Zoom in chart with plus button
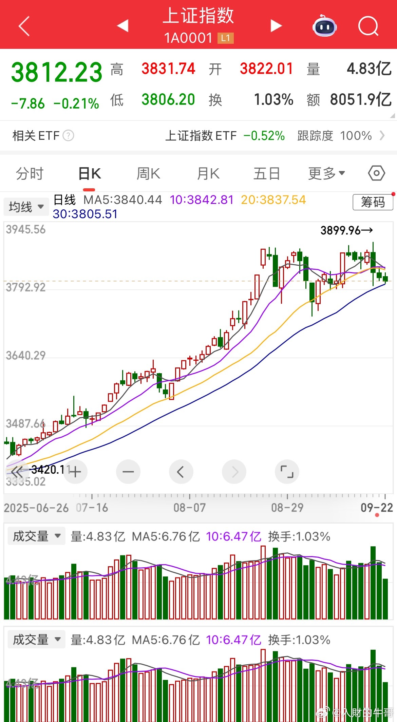Viewport: 397px width, 722px height. click(75, 472)
